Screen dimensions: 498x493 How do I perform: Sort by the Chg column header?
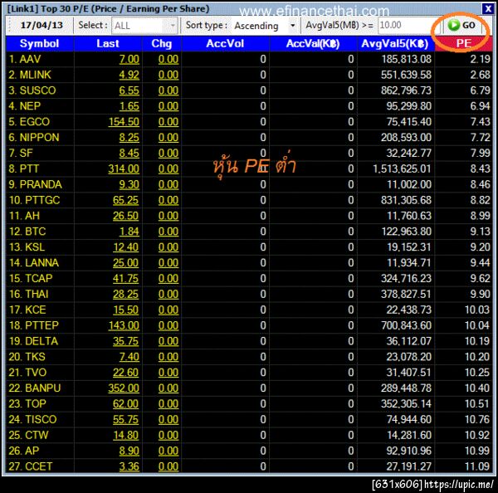coord(162,43)
